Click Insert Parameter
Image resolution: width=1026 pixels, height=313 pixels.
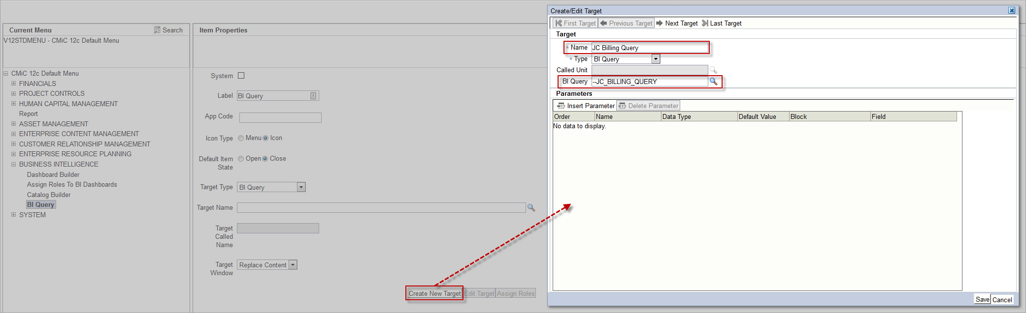tap(586, 106)
